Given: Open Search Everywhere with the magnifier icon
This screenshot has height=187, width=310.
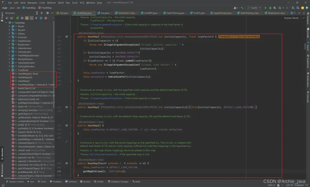Looking at the screenshot, I should click(x=298, y=8).
